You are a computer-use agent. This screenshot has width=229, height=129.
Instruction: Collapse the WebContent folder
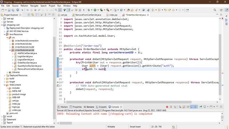5,85
